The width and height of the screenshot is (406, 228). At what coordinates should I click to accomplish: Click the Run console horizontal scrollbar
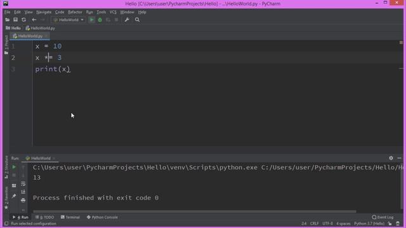coord(195,212)
